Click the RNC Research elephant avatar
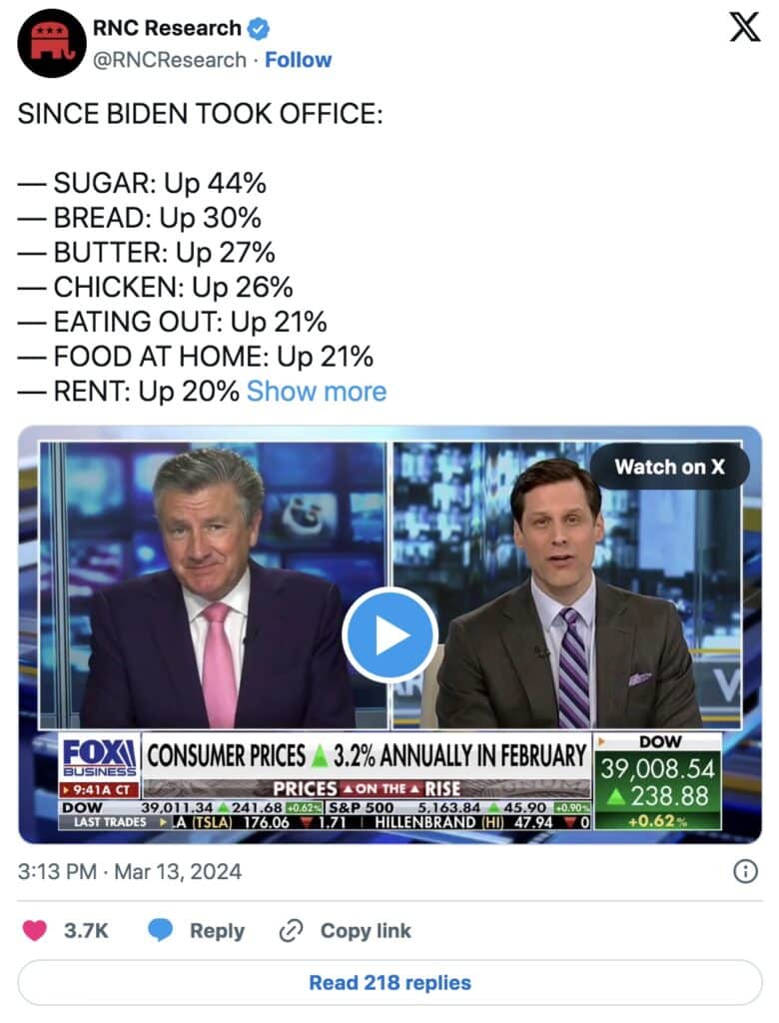The height and width of the screenshot is (1023, 779). 52,43
